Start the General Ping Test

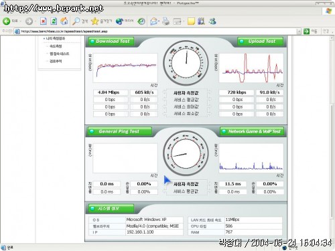click(120, 131)
